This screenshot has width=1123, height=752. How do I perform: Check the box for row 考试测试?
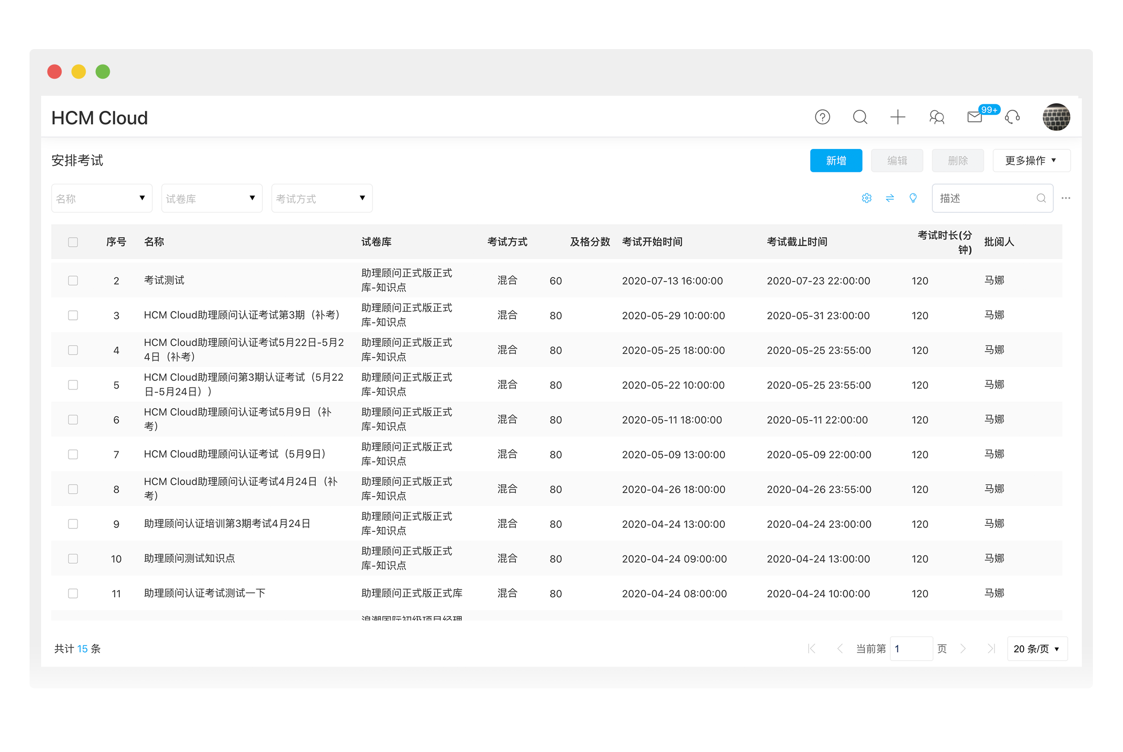(73, 281)
